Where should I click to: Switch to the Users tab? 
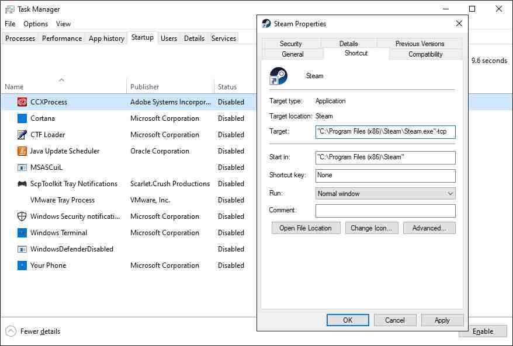tap(169, 39)
